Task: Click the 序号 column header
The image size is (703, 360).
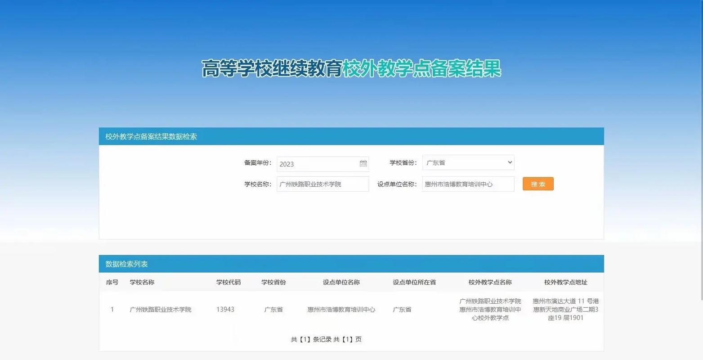Action: pyautogui.click(x=112, y=282)
